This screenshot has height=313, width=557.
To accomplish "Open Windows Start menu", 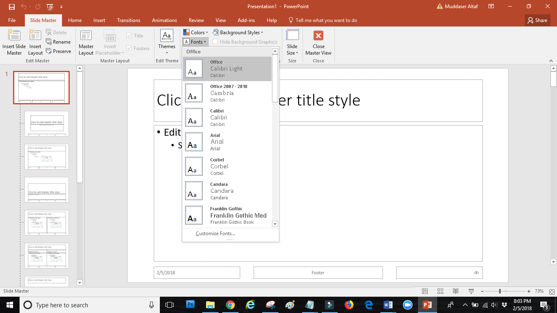I will click(x=10, y=305).
